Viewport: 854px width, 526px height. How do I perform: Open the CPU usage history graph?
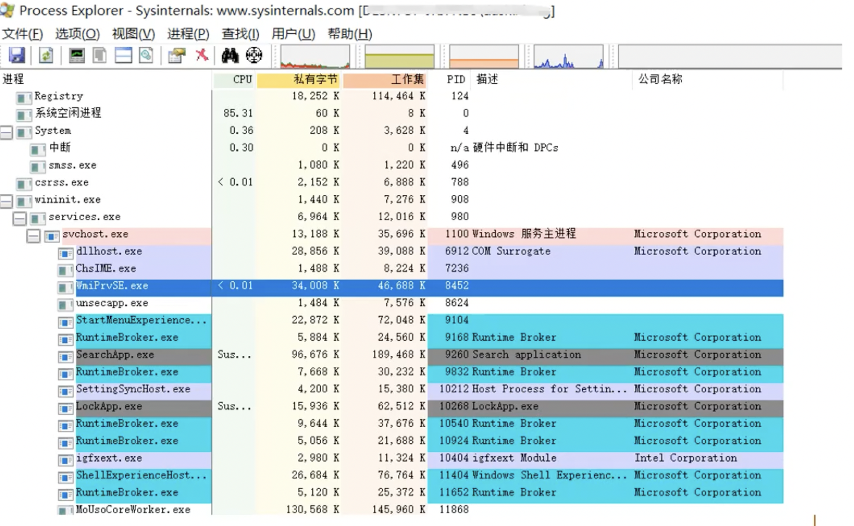coord(315,56)
